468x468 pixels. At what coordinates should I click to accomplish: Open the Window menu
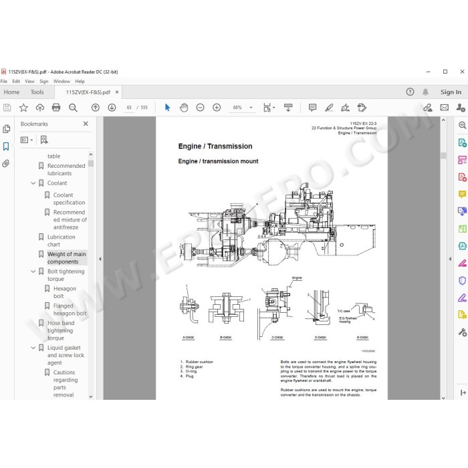[x=62, y=81]
